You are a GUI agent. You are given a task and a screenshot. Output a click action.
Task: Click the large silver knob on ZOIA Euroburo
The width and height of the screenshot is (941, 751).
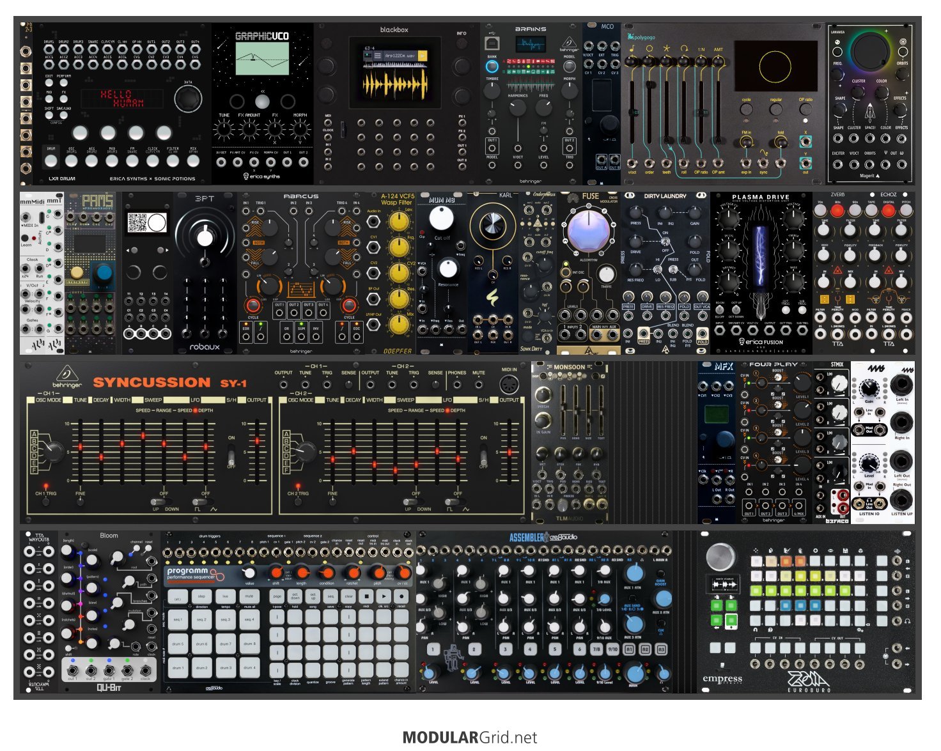[x=720, y=557]
